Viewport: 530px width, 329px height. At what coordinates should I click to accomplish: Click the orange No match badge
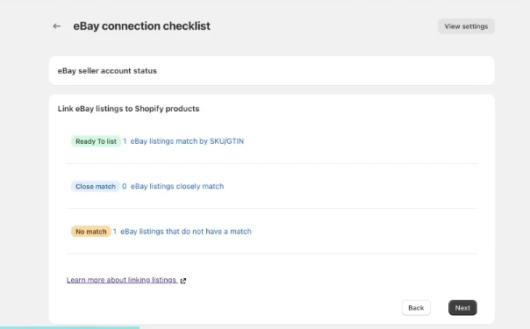pos(91,232)
